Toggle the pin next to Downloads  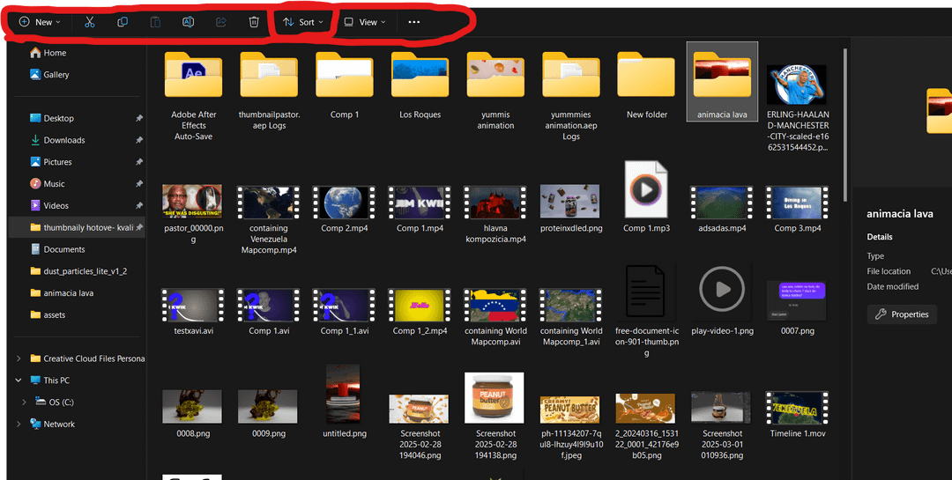pos(139,140)
